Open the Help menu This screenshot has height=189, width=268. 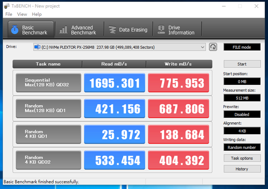[x=37, y=14]
